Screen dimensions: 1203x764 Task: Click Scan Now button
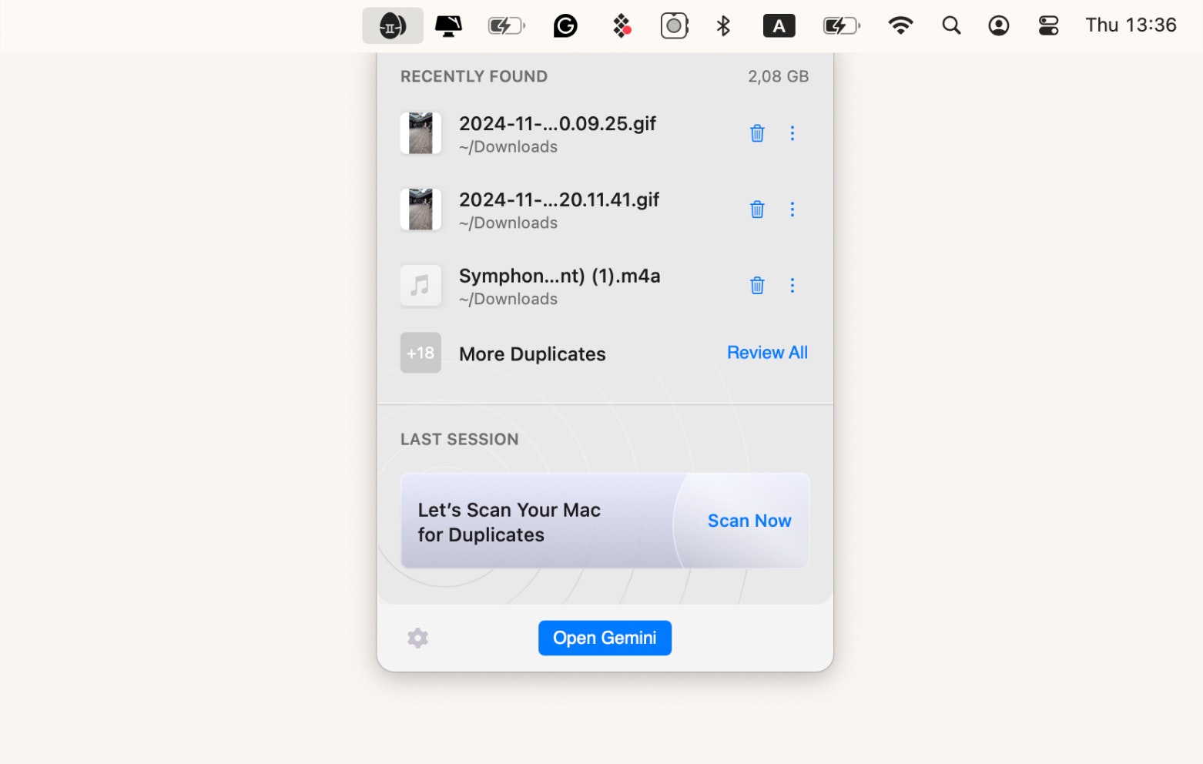click(749, 521)
